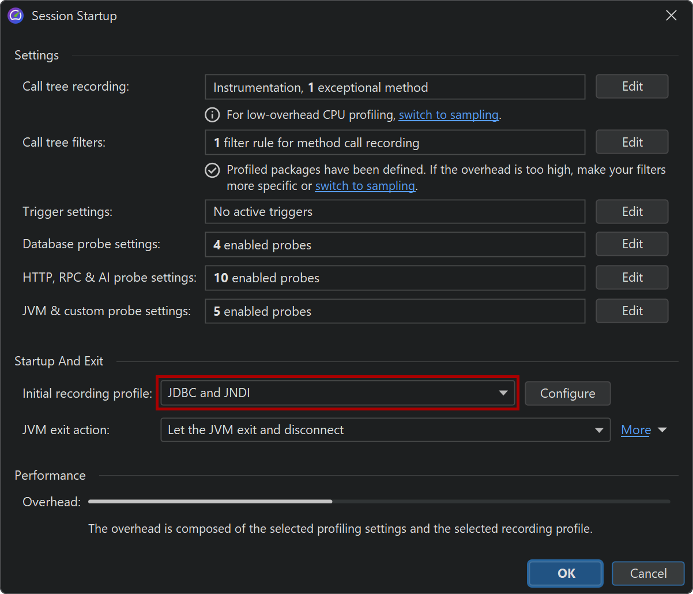Click the More link

[635, 430]
